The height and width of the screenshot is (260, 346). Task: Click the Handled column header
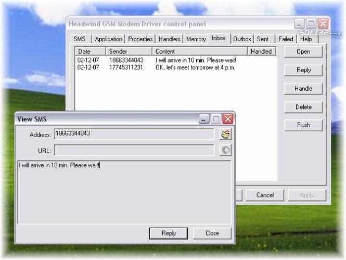tap(262, 51)
